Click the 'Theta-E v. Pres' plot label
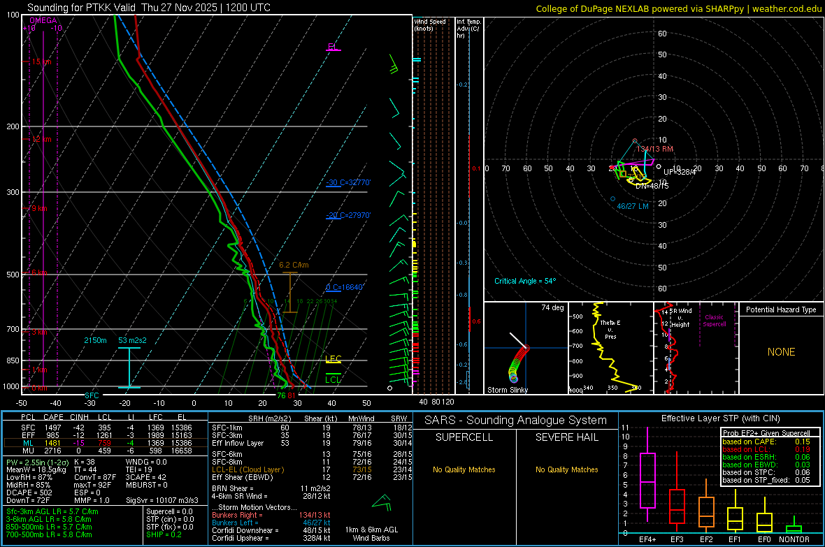This screenshot has height=547, width=825. [610, 329]
